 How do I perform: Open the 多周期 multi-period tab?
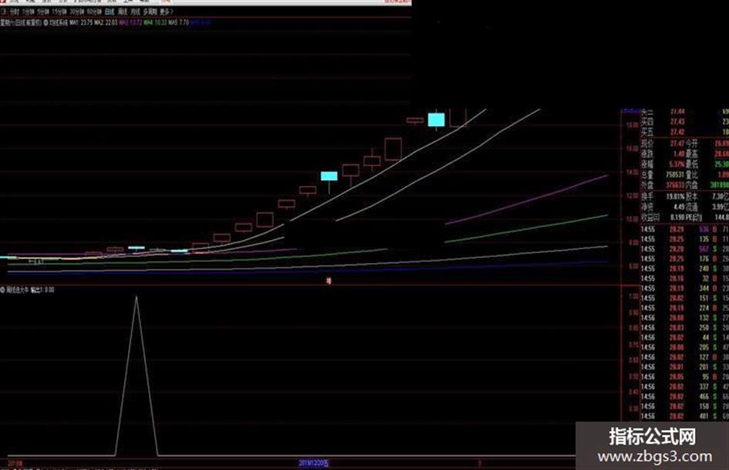pyautogui.click(x=150, y=12)
